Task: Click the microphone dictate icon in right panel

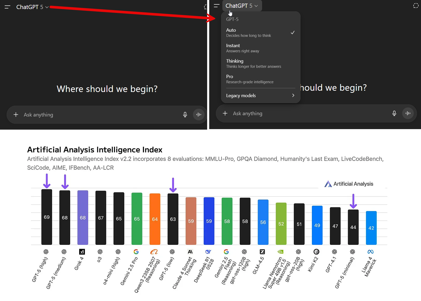Action: [394, 113]
